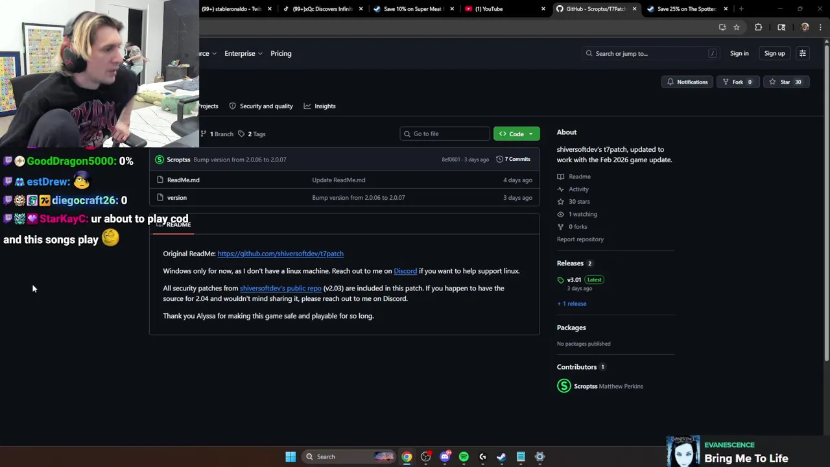Image resolution: width=830 pixels, height=467 pixels.
Task: Open the Pricing page
Action: [x=281, y=53]
